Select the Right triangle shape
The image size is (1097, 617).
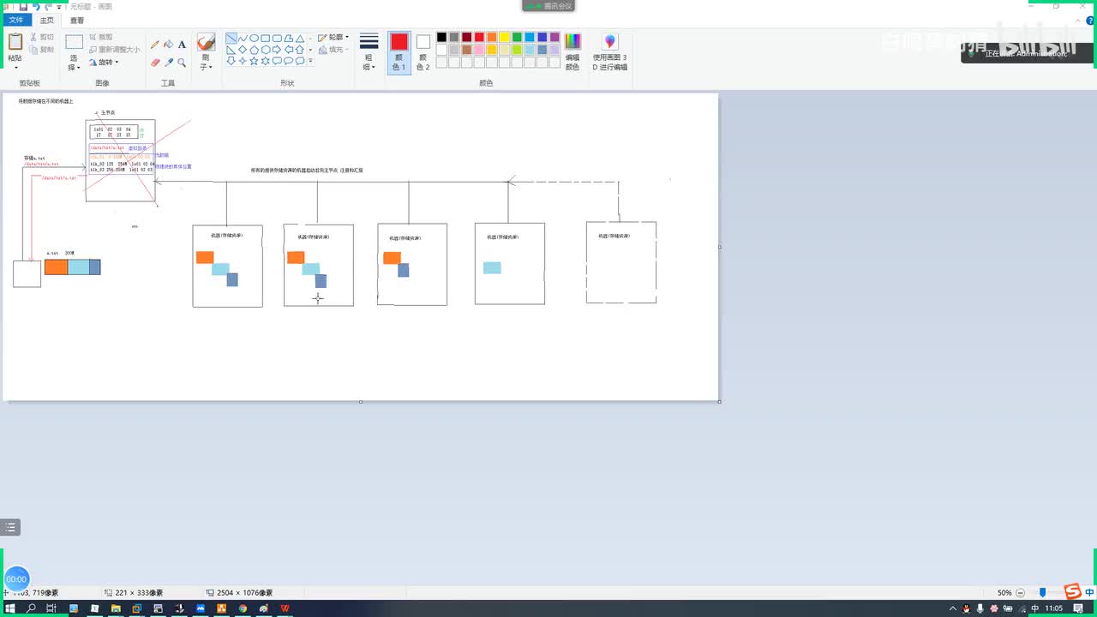coord(231,50)
